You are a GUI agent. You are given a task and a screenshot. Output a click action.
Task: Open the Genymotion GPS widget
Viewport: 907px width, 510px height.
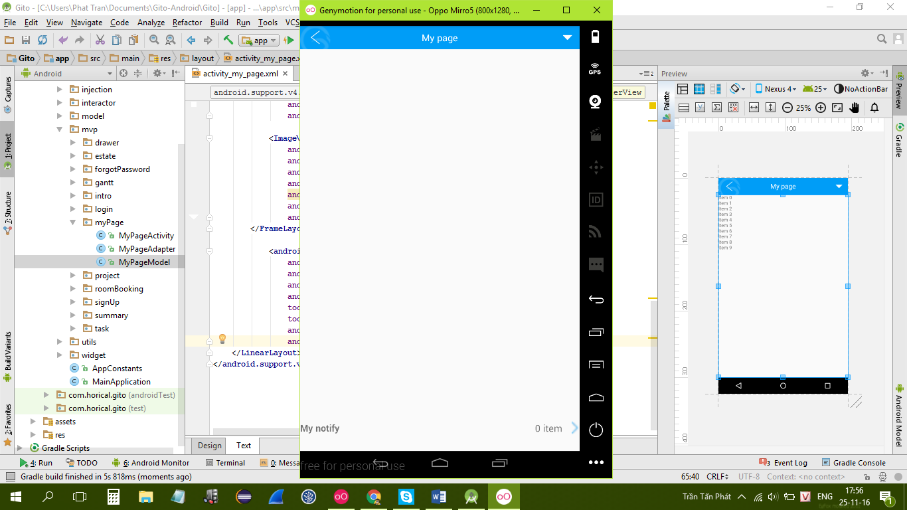595,68
